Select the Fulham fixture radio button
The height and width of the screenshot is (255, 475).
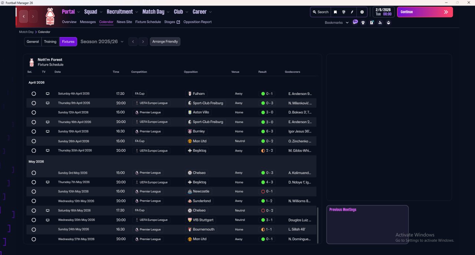(34, 94)
